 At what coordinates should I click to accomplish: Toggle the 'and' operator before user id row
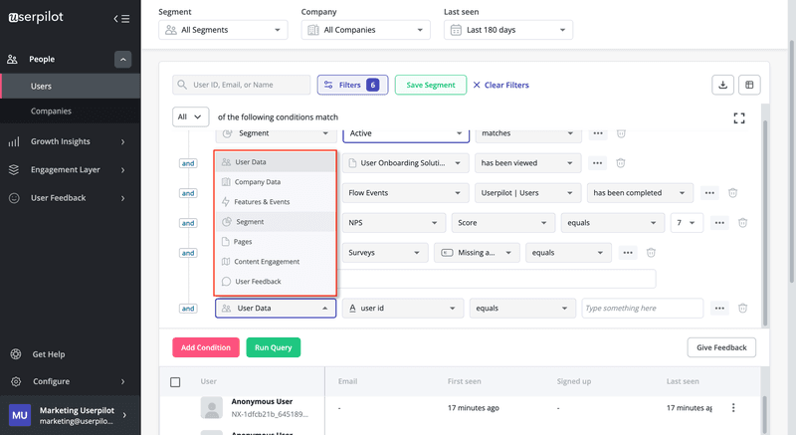[x=188, y=309]
